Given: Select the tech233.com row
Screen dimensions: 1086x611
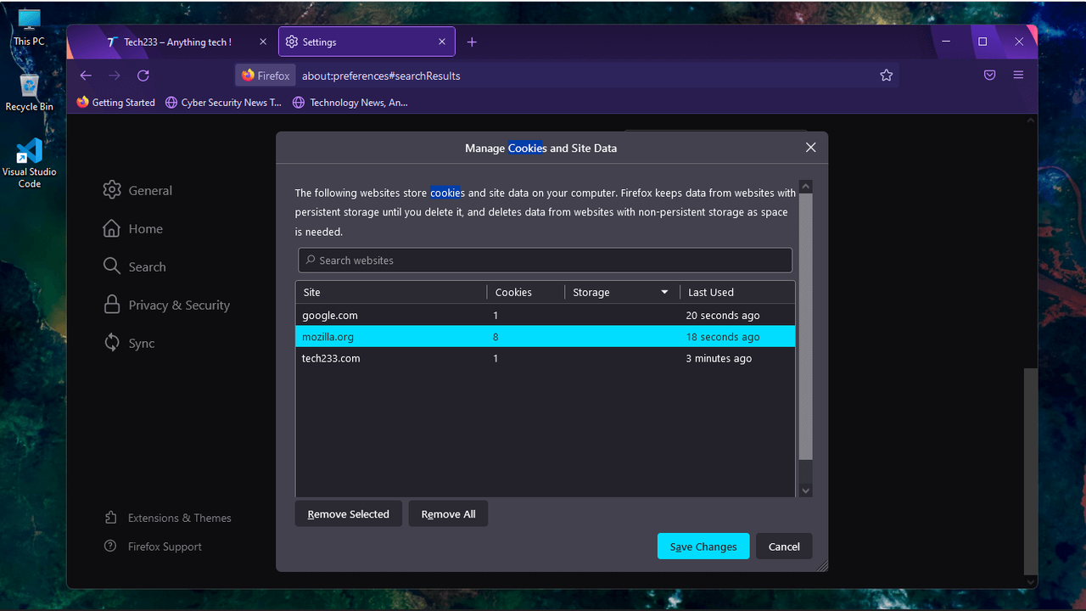Looking at the screenshot, I should [546, 358].
